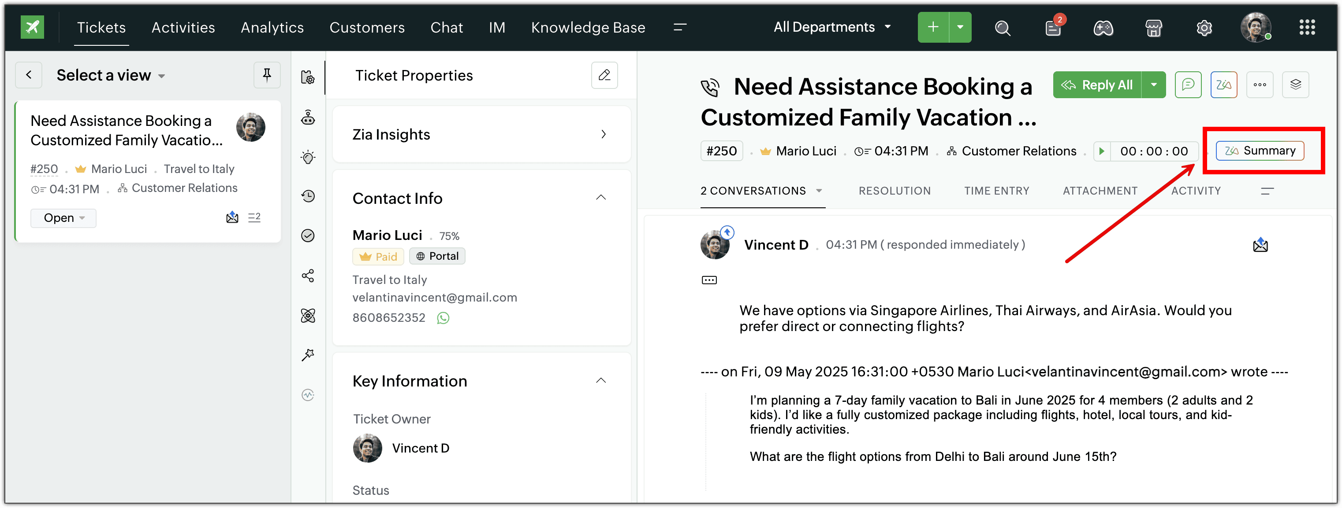Open the approvals checkmark sidebar icon

[x=308, y=236]
